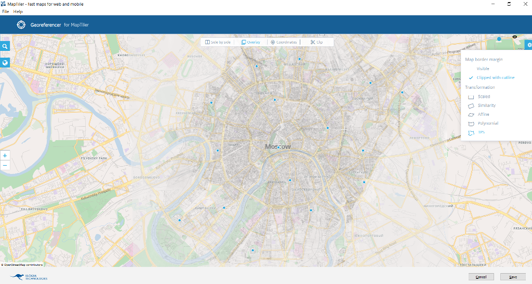The image size is (532, 284).
Task: Open the File menu
Action: (x=5, y=11)
